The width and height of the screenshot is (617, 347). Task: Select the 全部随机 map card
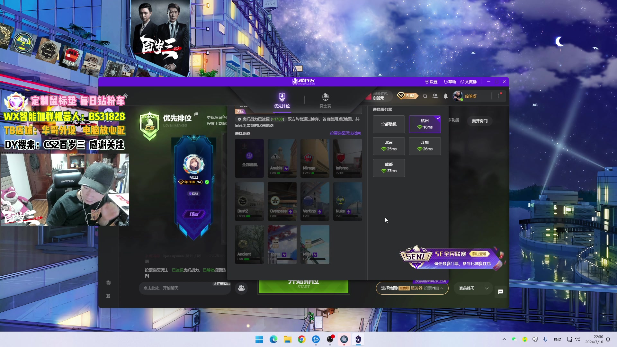(x=249, y=158)
